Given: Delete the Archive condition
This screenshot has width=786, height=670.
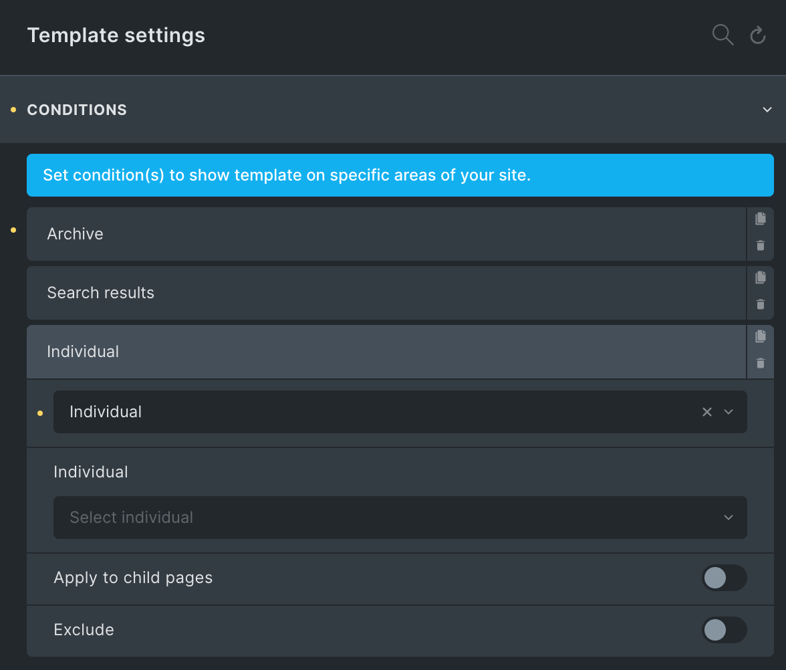Looking at the screenshot, I should click(x=761, y=245).
